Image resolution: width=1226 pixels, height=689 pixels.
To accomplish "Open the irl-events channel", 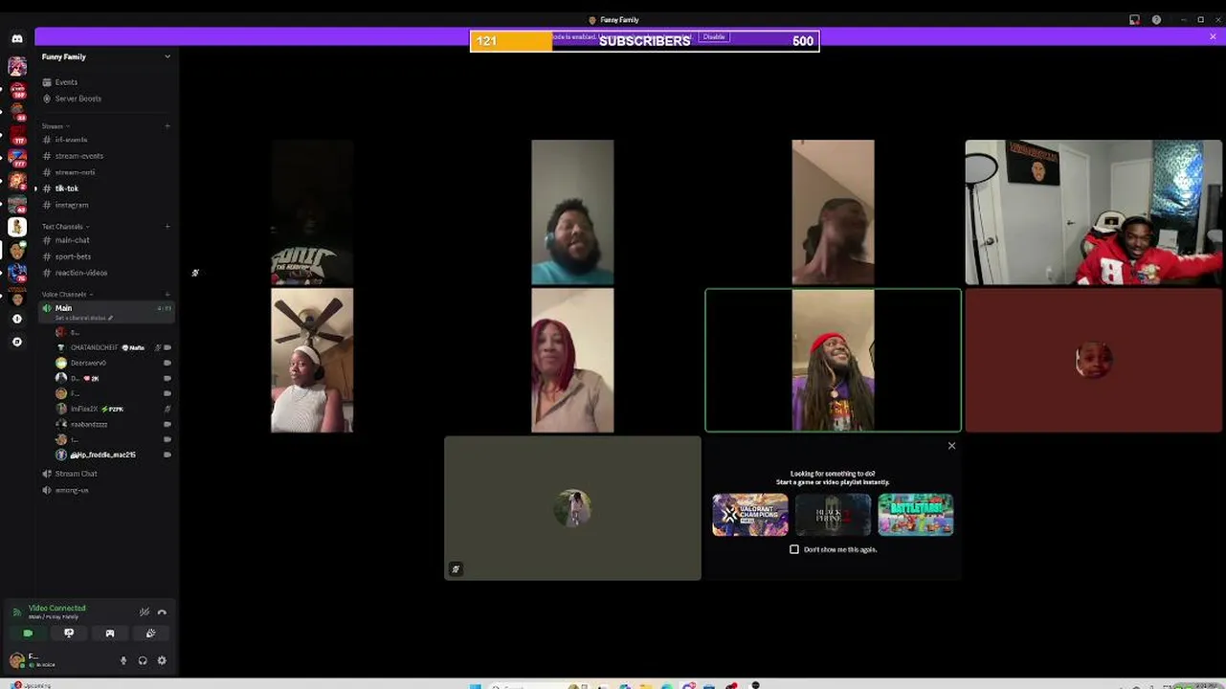I will 105,140.
